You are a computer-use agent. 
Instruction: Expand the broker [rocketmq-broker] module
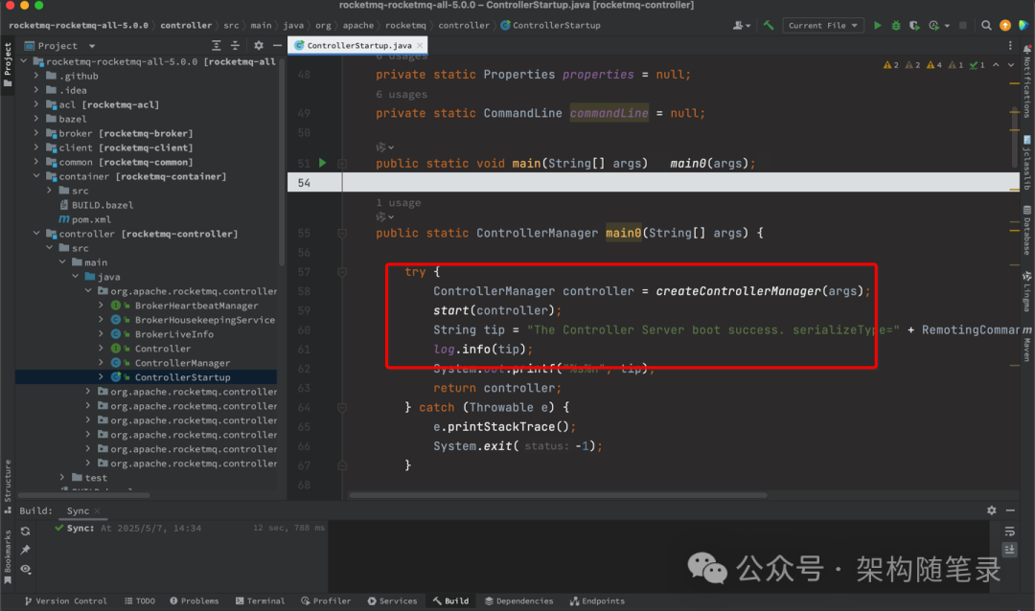click(x=36, y=133)
